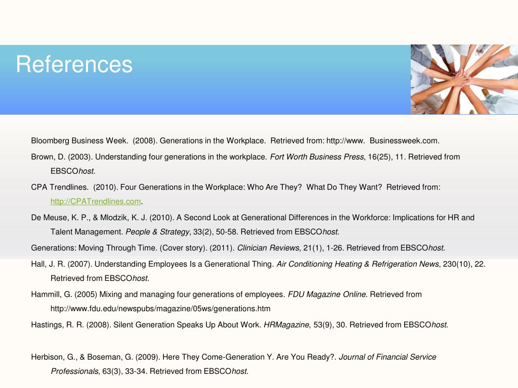Screen dimensions: 518x388
Task: Select the Hastings, R. R. (2008) reference
Action: 239,325
